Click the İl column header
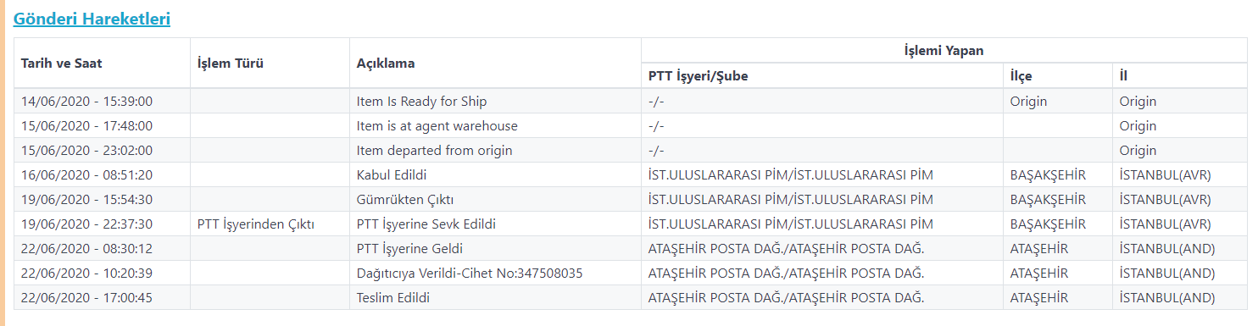The image size is (1258, 326). click(1180, 75)
